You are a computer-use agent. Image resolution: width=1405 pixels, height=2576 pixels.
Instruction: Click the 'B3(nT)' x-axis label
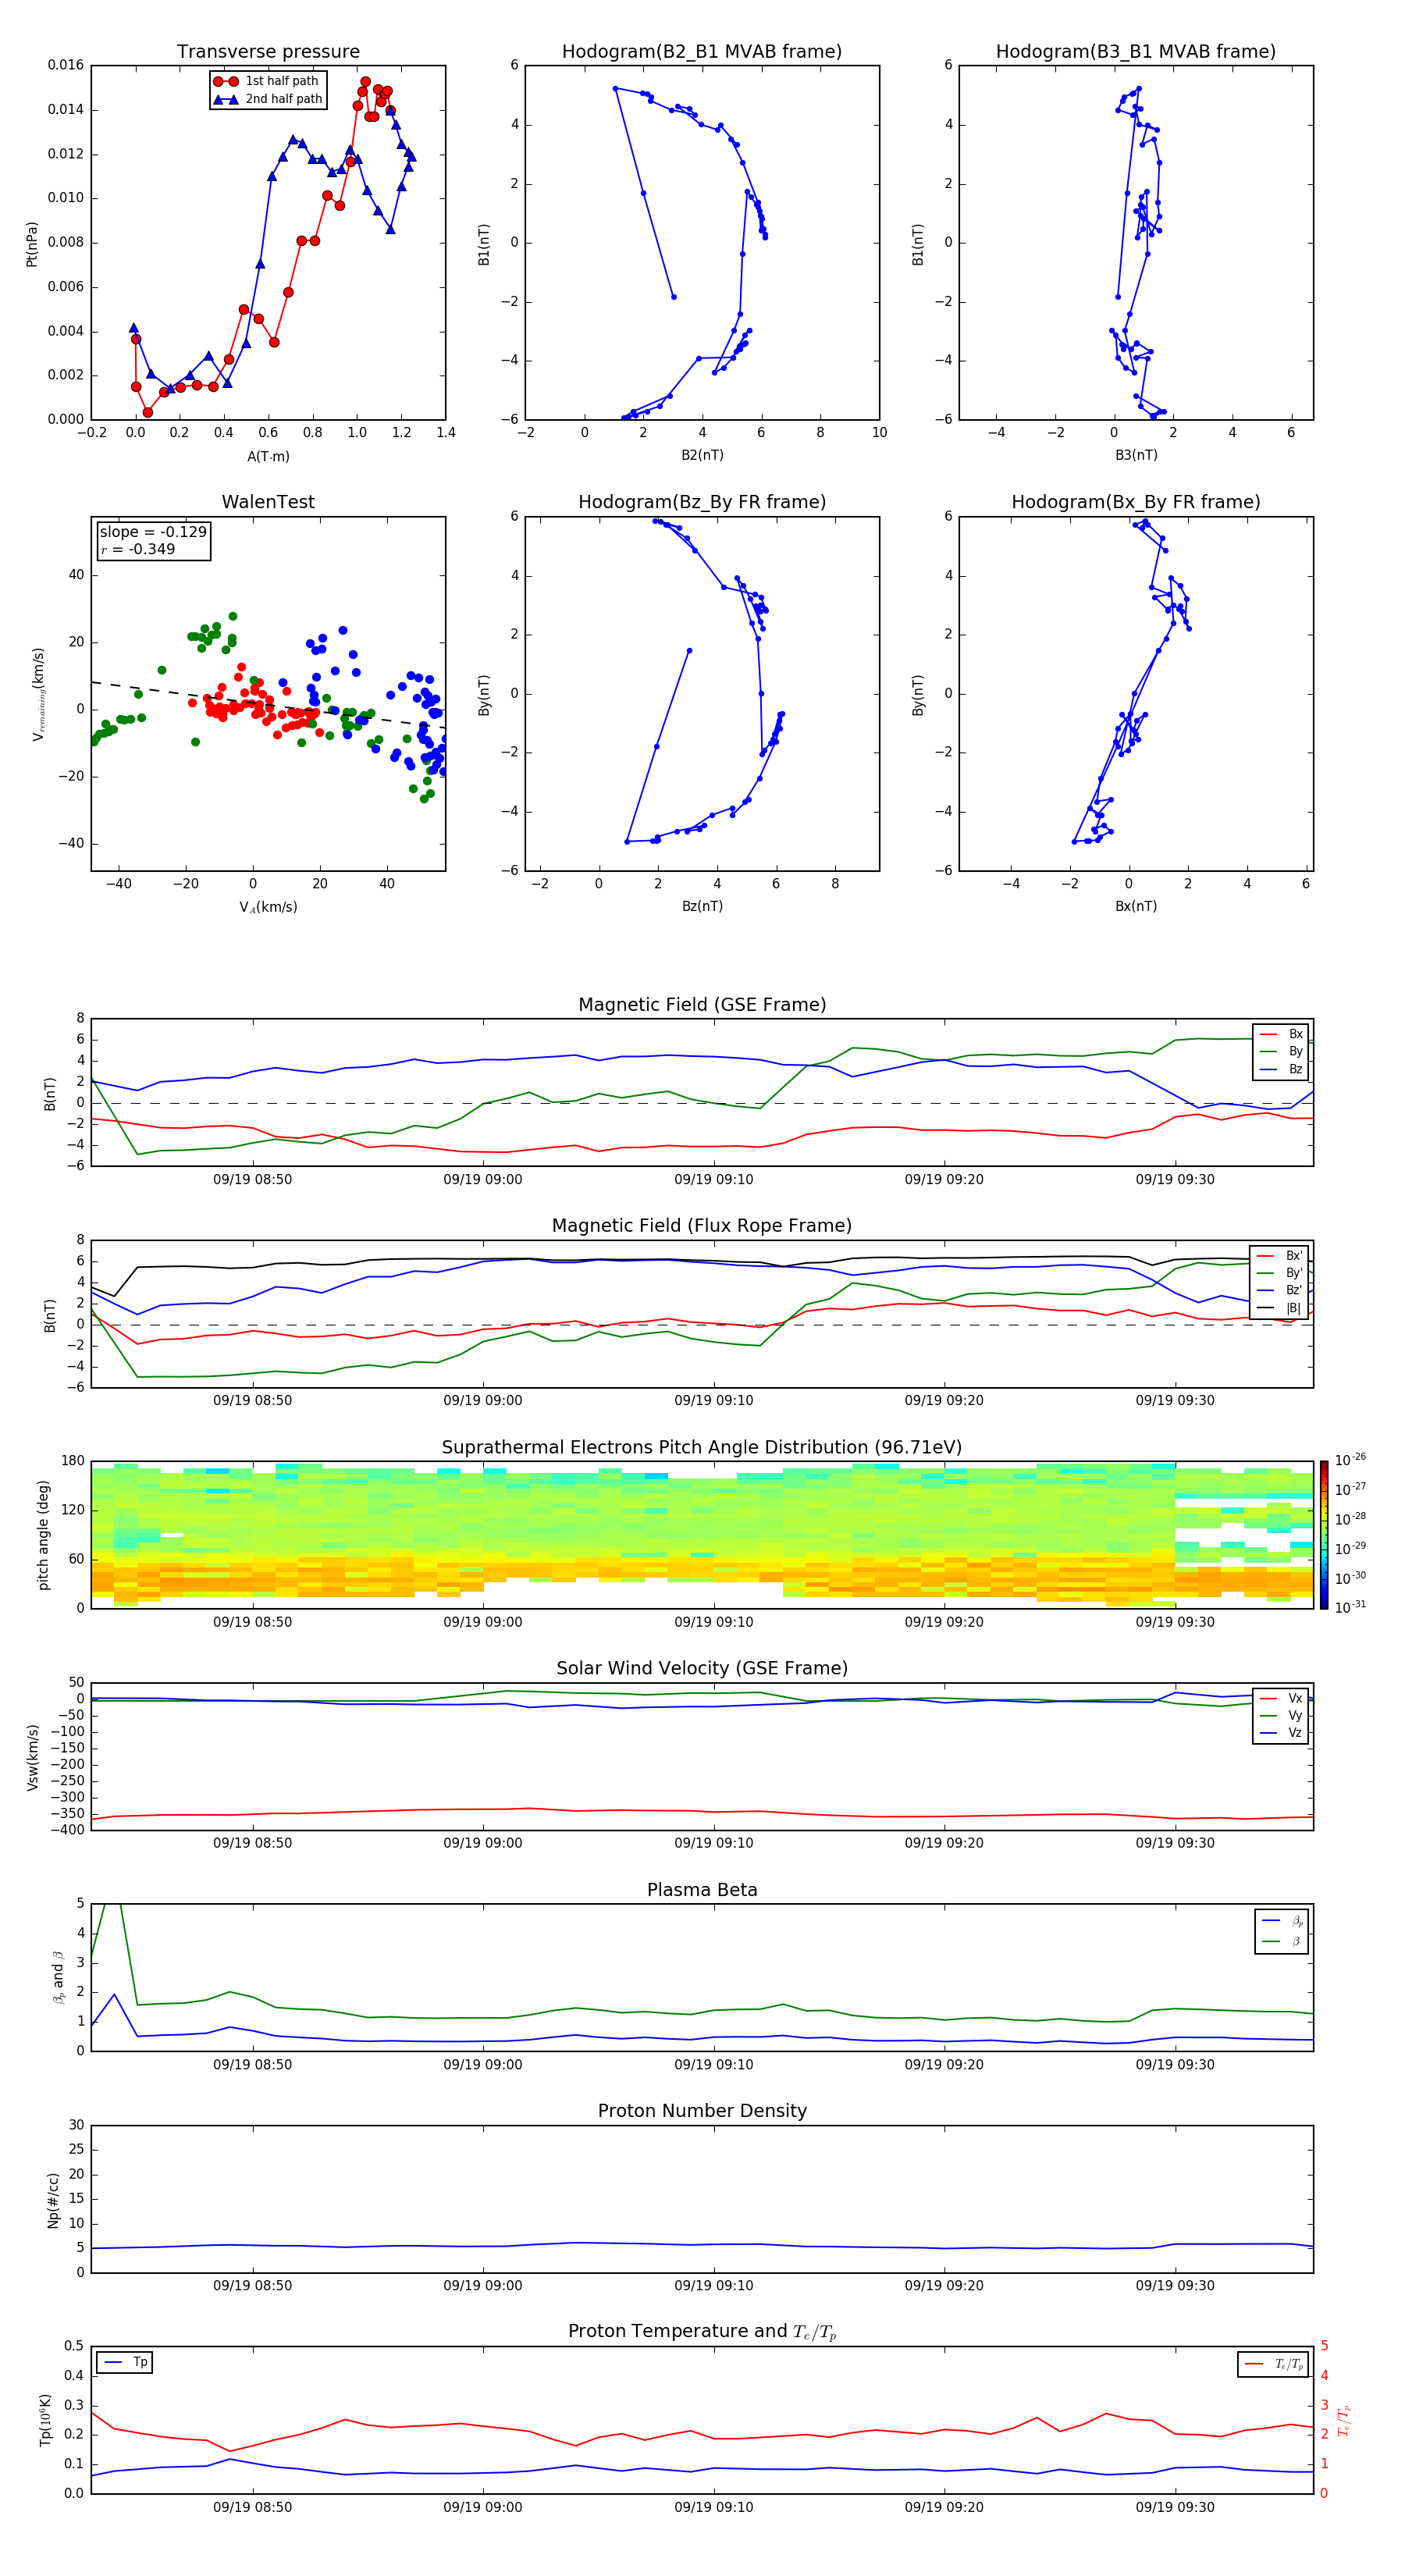(x=1136, y=455)
